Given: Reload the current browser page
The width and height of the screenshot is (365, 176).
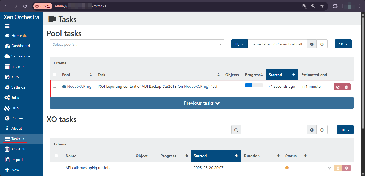Looking at the screenshot, I should click(25, 6).
